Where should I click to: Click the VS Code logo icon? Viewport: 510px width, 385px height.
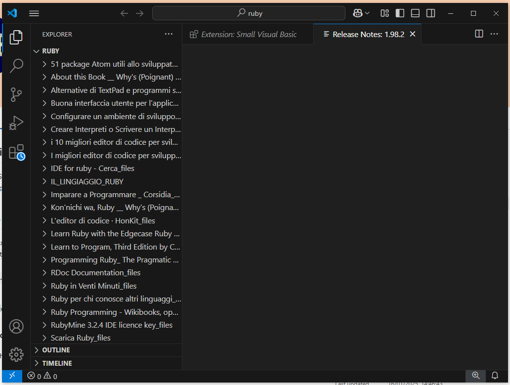[x=12, y=13]
